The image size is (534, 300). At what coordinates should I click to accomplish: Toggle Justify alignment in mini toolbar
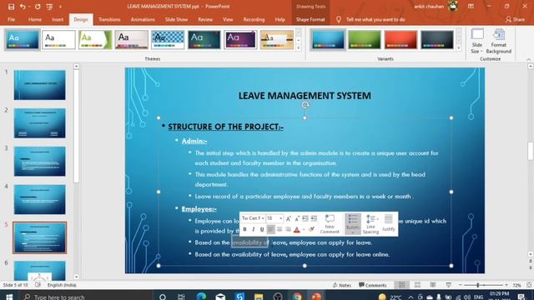tap(388, 223)
